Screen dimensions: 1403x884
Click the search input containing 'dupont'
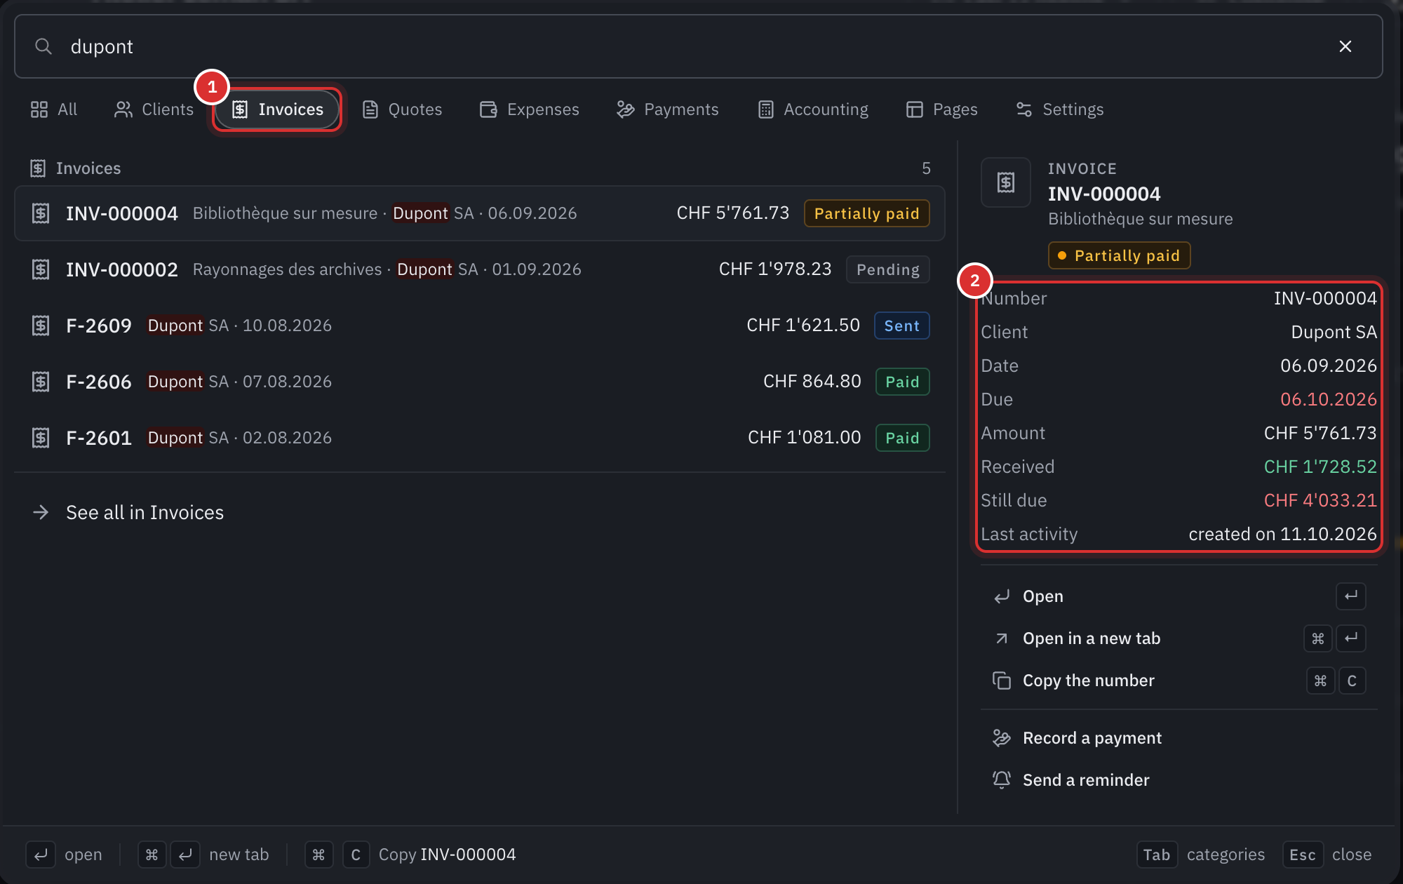(698, 46)
